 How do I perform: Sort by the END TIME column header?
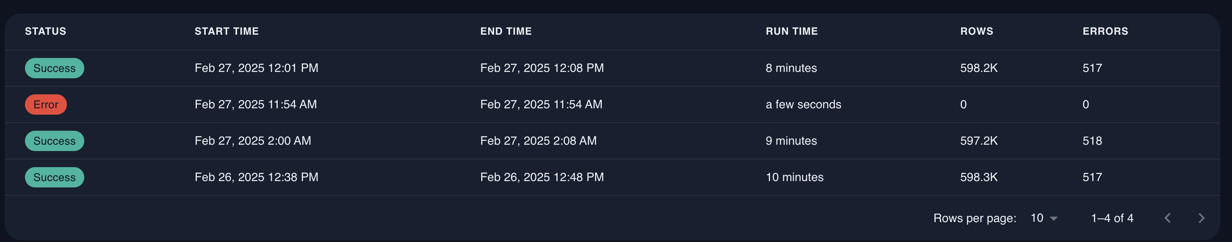(506, 31)
